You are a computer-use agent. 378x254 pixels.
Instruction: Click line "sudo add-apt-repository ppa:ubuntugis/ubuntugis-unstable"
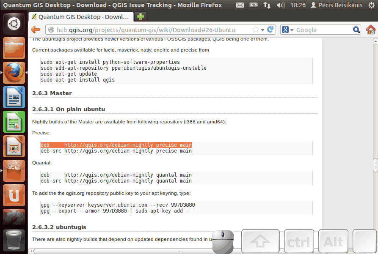[x=124, y=68]
